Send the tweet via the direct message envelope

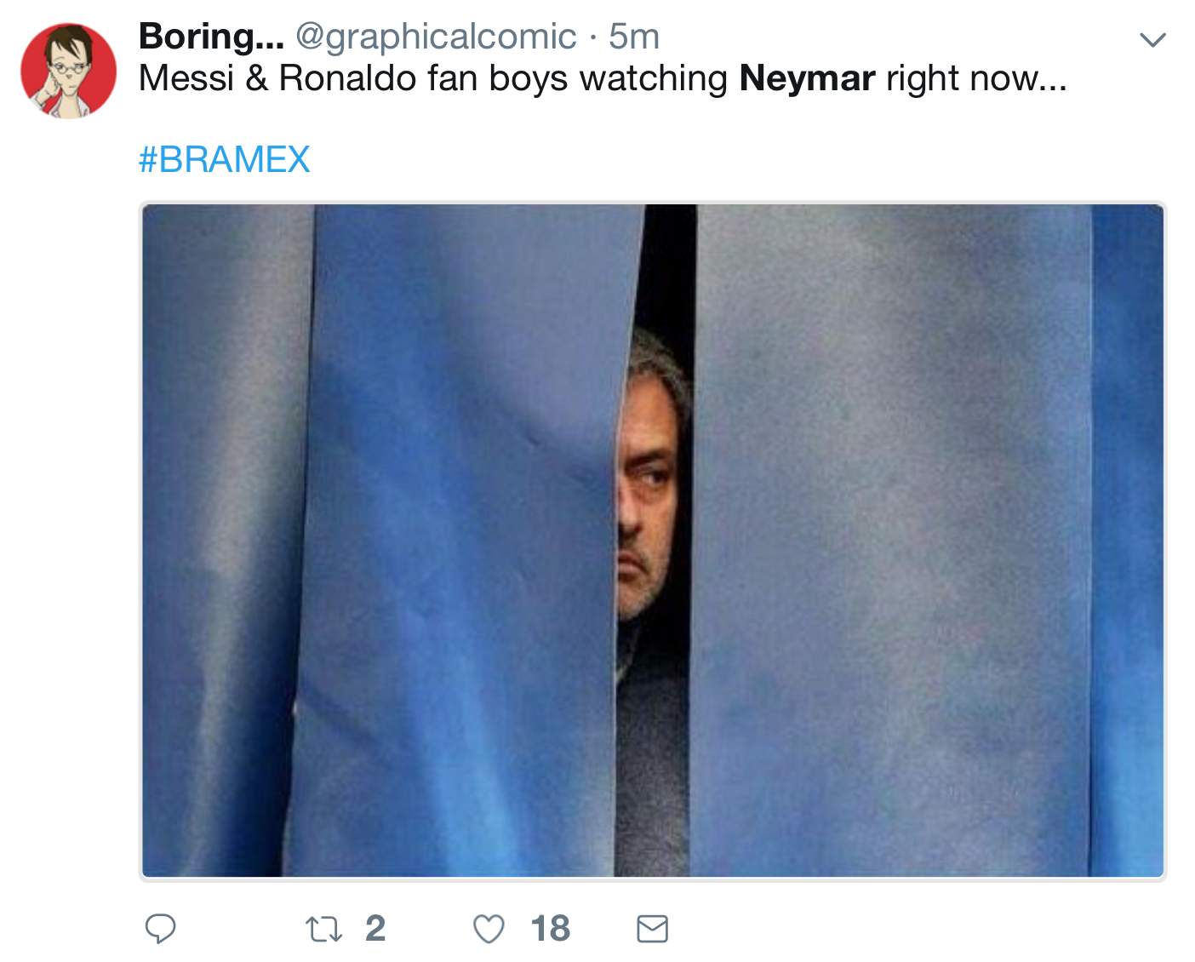651,931
